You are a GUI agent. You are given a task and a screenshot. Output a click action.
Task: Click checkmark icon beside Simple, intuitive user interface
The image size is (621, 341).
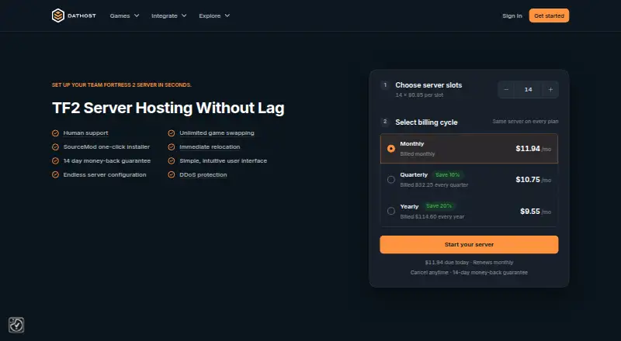[172, 161]
